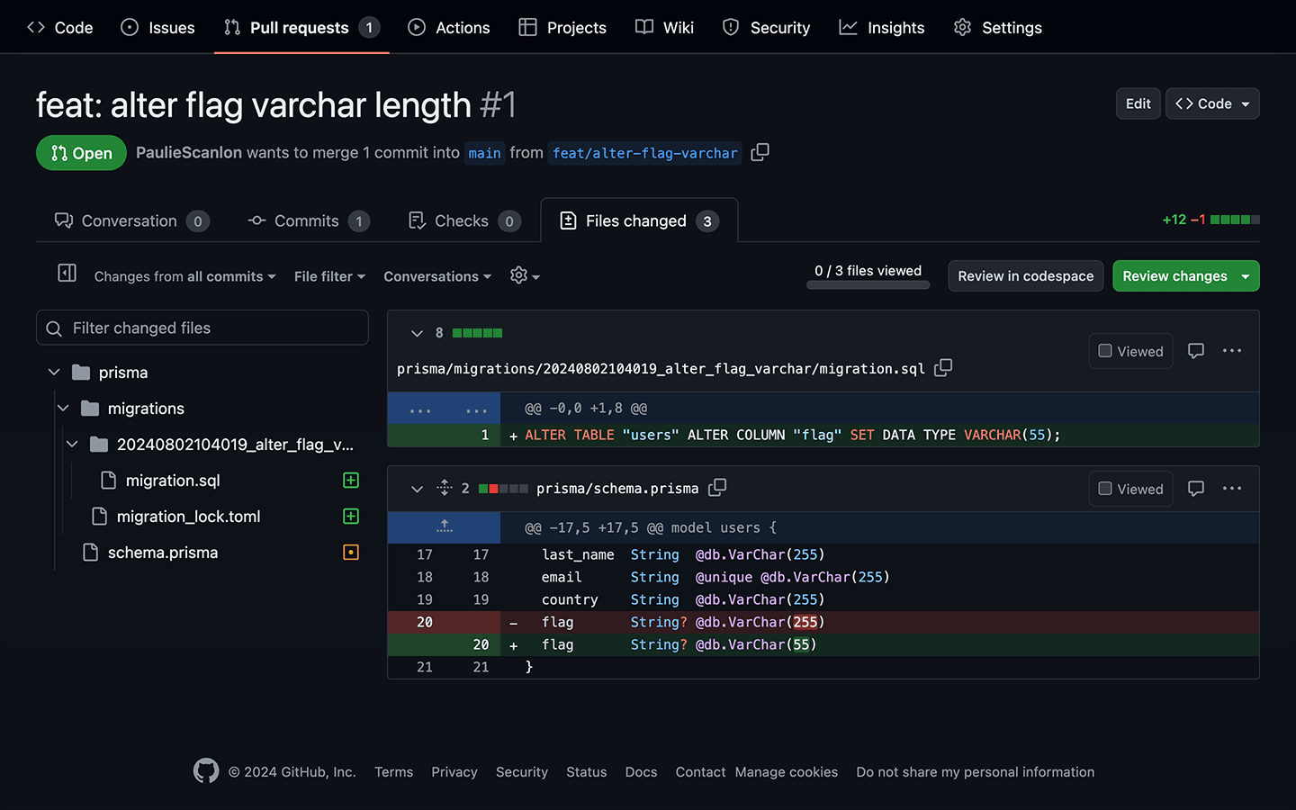
Task: Open Changes from all commits dropdown
Action: pos(184,276)
